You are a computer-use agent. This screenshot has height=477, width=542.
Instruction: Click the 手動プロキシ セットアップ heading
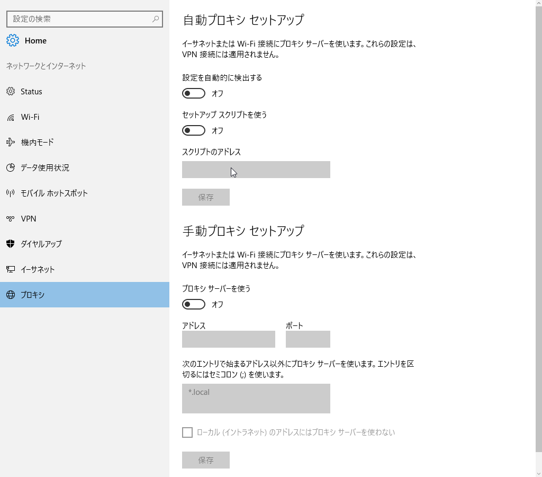pyautogui.click(x=243, y=231)
